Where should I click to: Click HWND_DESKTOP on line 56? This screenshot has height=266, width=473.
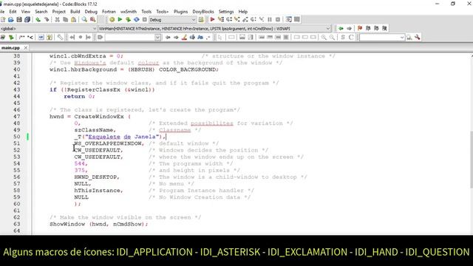(95, 177)
